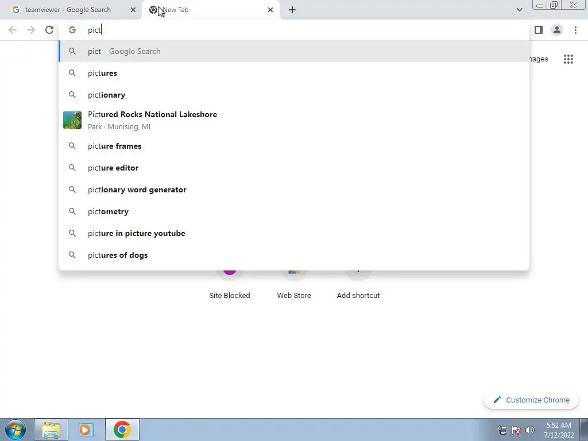The image size is (588, 441).
Task: Pick the 'pictometry' suggestion
Action: 294,211
